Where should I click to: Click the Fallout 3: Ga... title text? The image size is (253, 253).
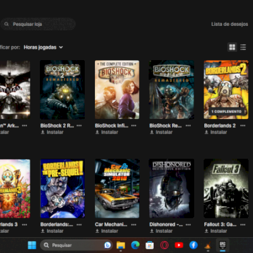pyautogui.click(x=220, y=225)
